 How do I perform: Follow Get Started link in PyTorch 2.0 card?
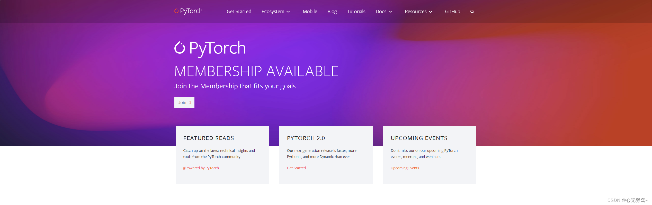(296, 168)
